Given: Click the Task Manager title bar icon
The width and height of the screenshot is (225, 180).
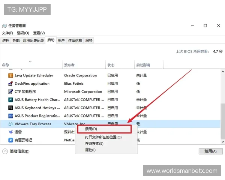Looking at the screenshot, I should click(x=4, y=26).
